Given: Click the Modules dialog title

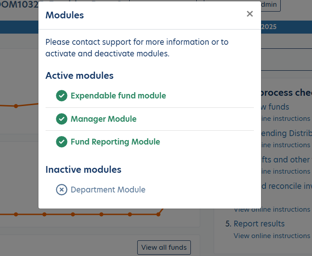Looking at the screenshot, I should [x=65, y=15].
